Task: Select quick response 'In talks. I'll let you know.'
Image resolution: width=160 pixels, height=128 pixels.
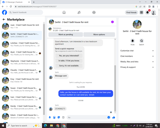Action: click(x=69, y=61)
